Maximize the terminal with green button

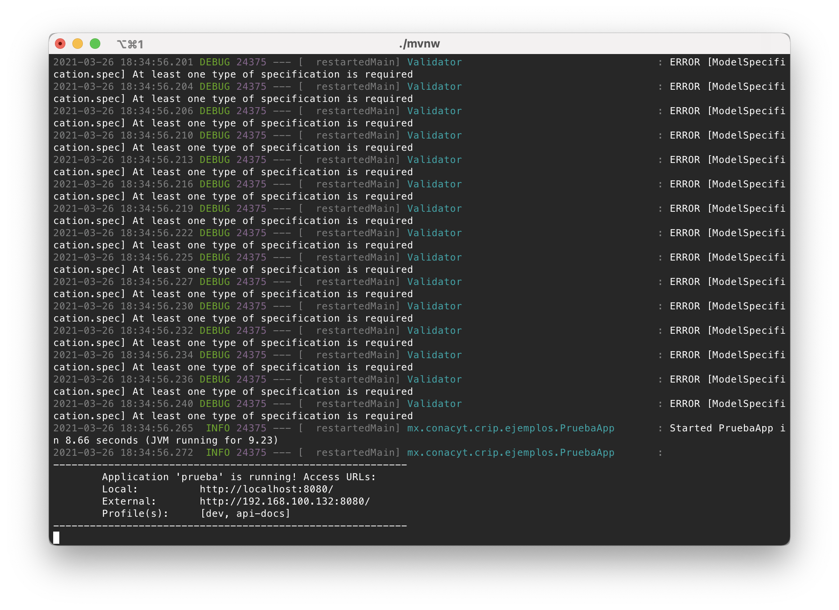pos(95,44)
